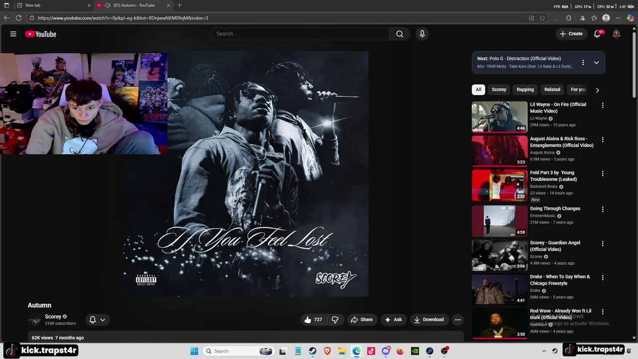Viewport: 638px width, 359px height.
Task: Launch Steam from the taskbar
Action: coord(313,351)
